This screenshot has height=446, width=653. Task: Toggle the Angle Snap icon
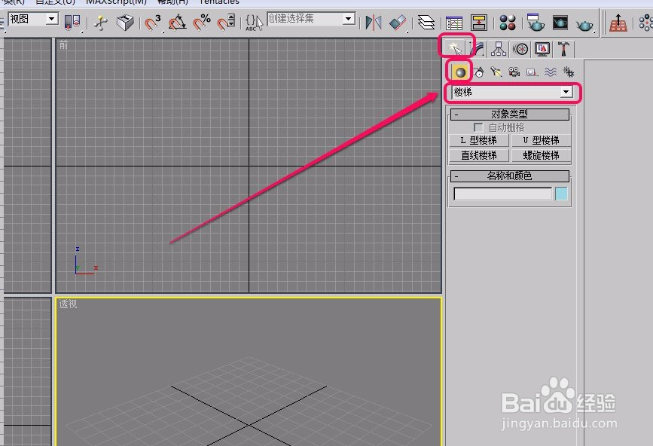(178, 23)
